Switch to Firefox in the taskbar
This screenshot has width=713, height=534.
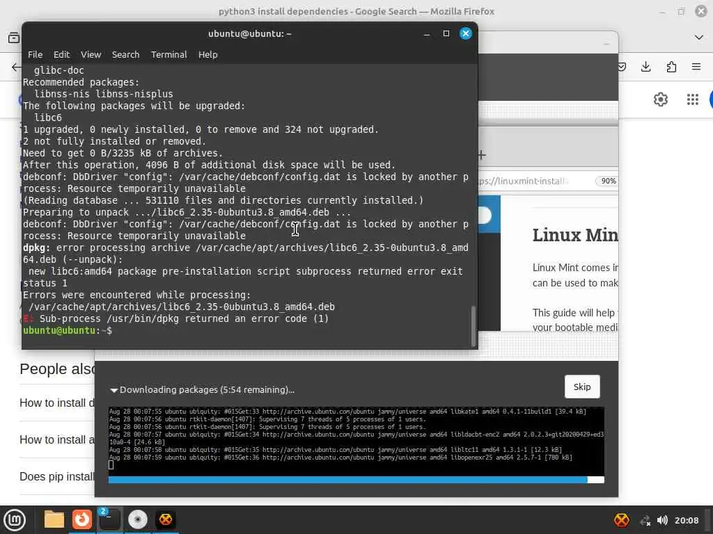[x=82, y=519]
